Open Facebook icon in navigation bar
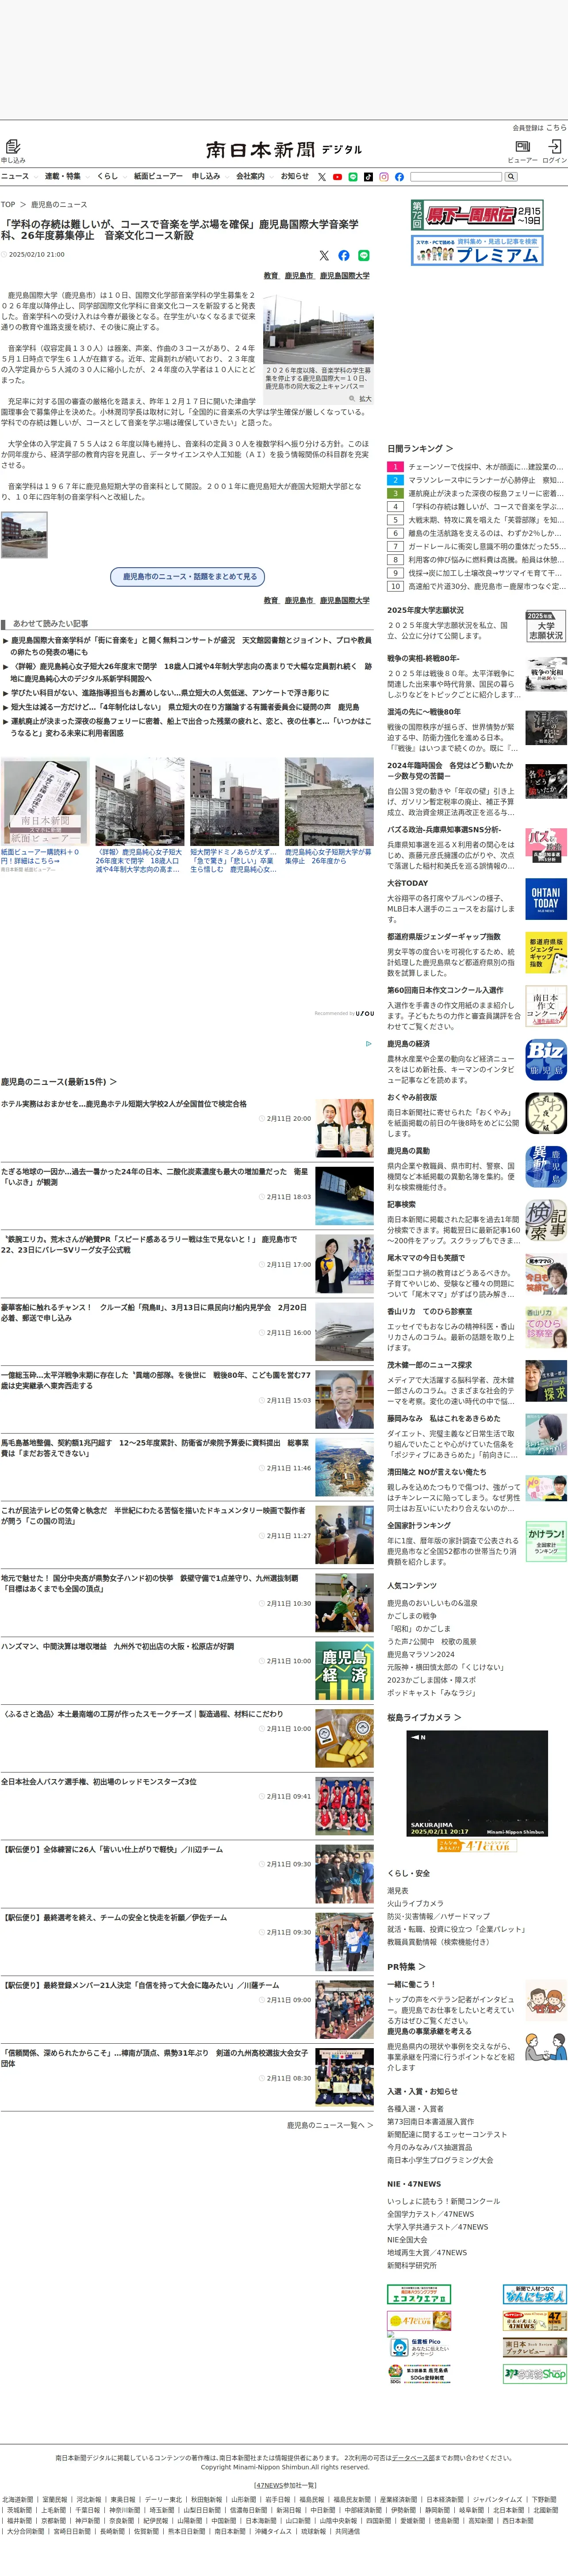The width and height of the screenshot is (568, 2576). tap(399, 177)
